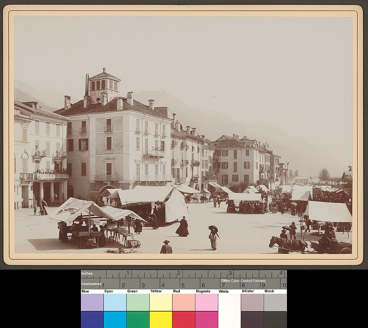Viewport: 368px width, 328px height.
Task: Click the saturated dark blue patch
Action: (x=92, y=320)
